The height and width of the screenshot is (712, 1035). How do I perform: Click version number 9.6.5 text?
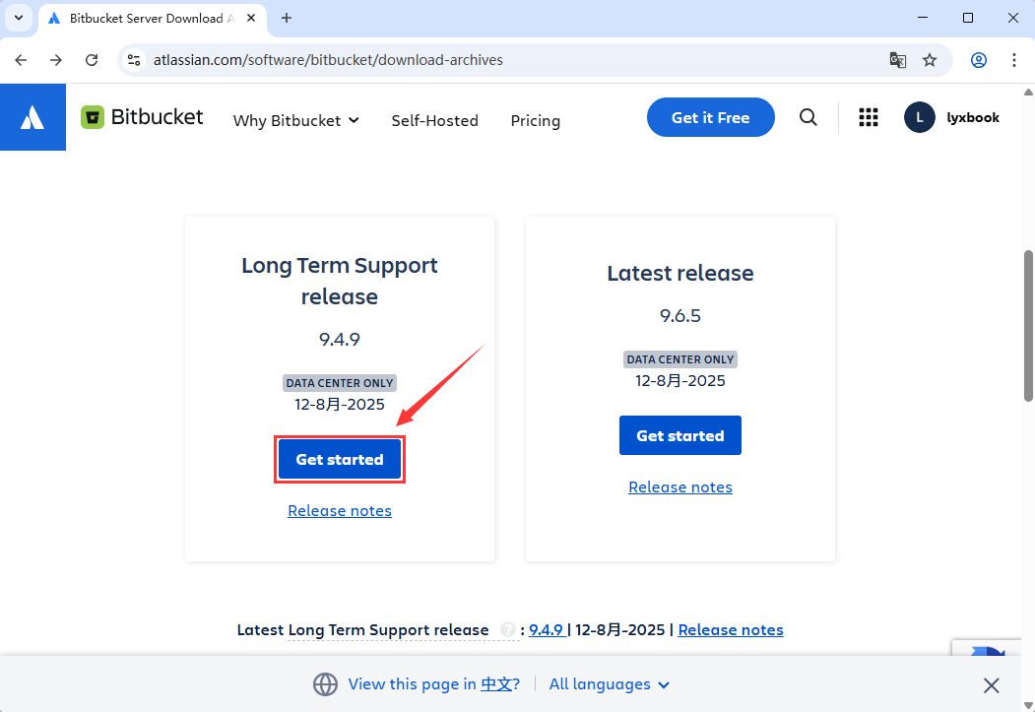679,315
